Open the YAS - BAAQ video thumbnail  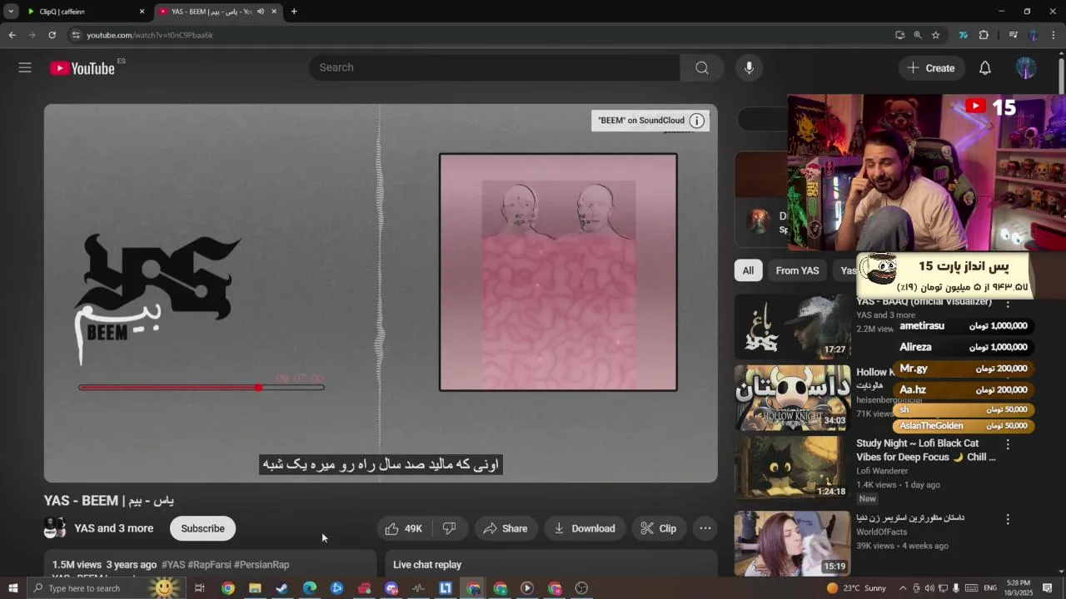(792, 327)
